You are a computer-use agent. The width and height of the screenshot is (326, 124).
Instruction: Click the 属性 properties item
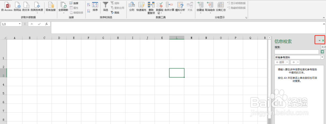74,8
